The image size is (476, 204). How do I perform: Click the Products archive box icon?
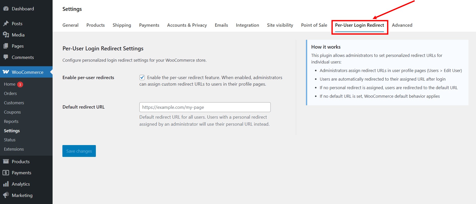(x=6, y=161)
